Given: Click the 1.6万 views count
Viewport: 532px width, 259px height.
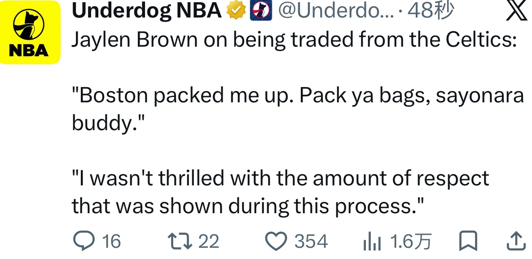Looking at the screenshot, I should [x=411, y=241].
